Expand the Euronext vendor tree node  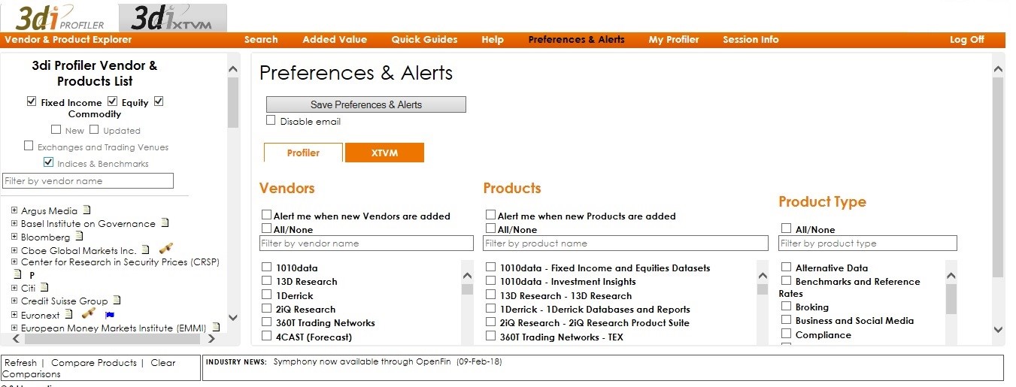pos(14,315)
